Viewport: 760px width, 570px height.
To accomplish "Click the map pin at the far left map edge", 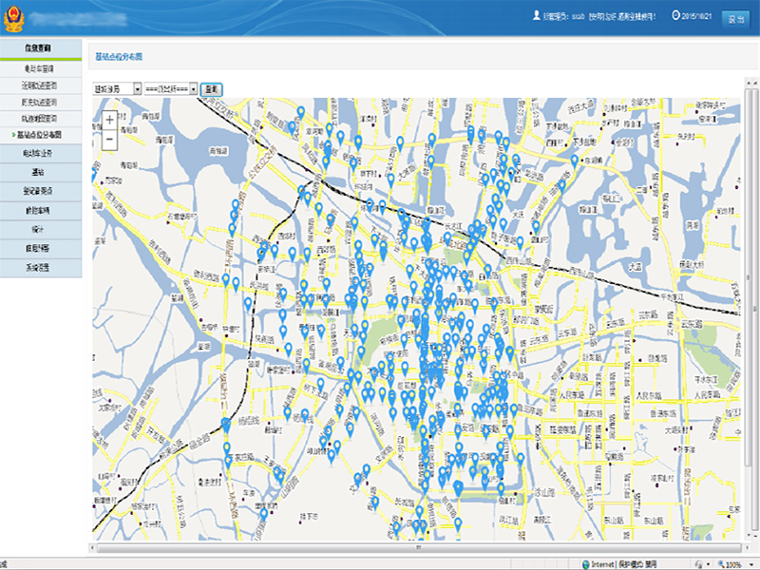I will (93, 174).
